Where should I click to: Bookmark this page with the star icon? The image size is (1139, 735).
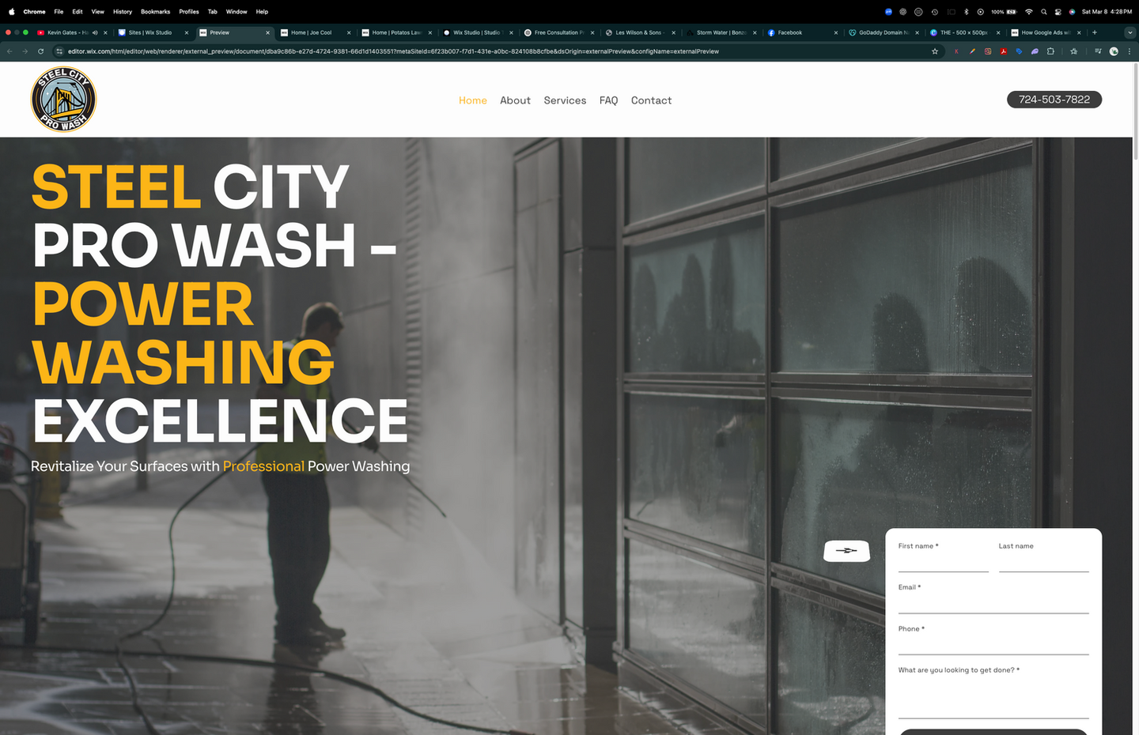tap(935, 51)
